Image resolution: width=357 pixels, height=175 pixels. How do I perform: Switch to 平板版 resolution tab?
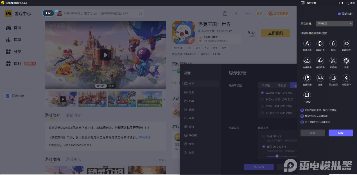tap(266, 85)
